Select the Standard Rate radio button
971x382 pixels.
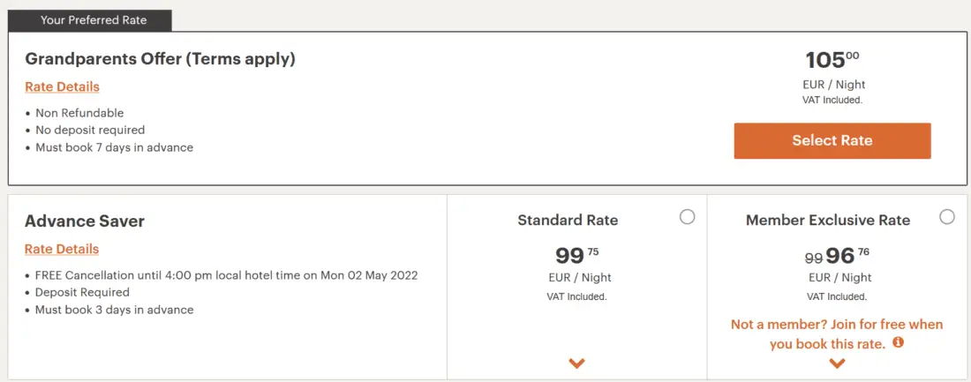tap(687, 217)
